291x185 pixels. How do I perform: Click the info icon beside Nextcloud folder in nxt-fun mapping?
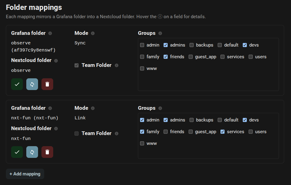(x=56, y=129)
